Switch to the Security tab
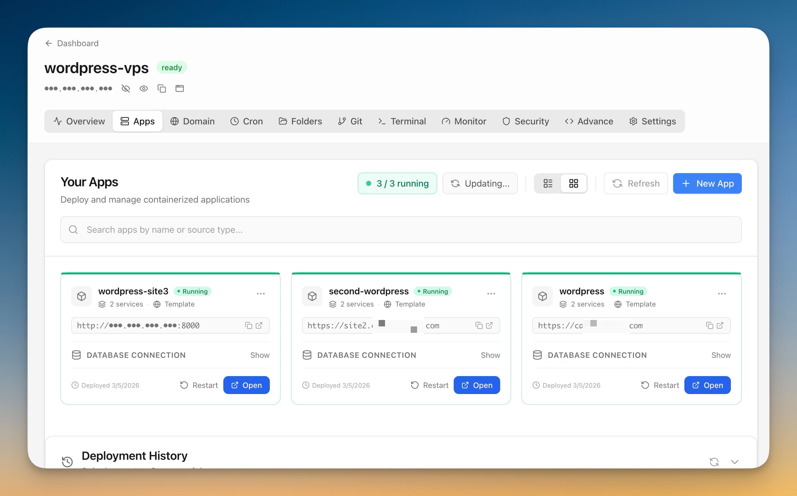 point(526,121)
